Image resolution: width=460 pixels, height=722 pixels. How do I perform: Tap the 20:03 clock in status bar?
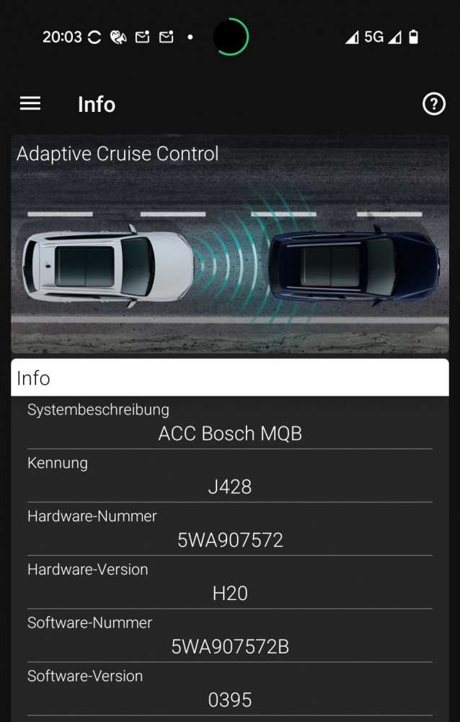point(62,37)
